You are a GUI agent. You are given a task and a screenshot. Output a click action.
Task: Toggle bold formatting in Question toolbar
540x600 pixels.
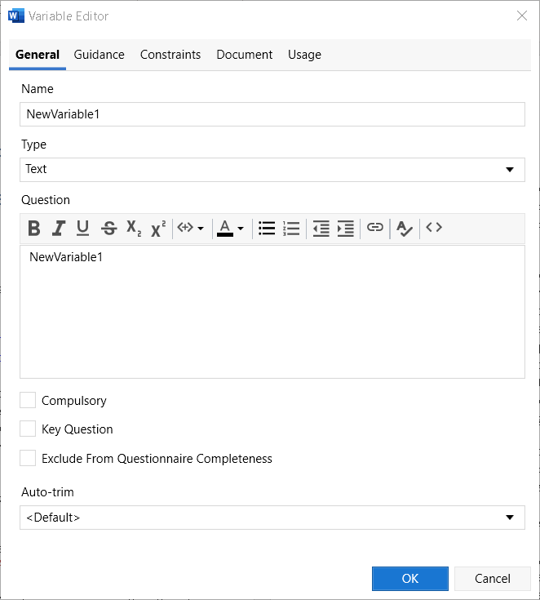click(x=34, y=228)
